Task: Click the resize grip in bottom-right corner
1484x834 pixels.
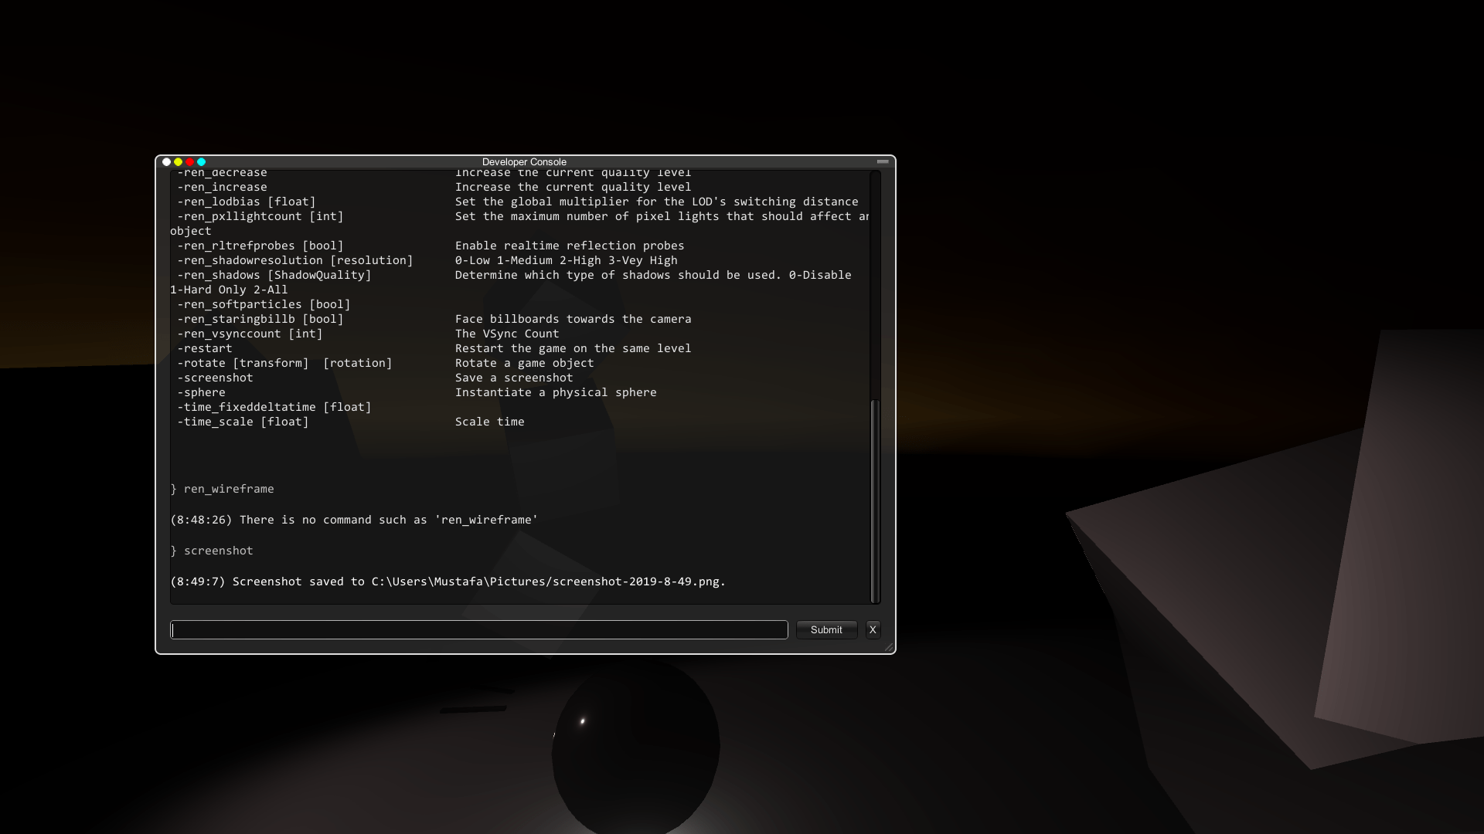Action: 890,649
